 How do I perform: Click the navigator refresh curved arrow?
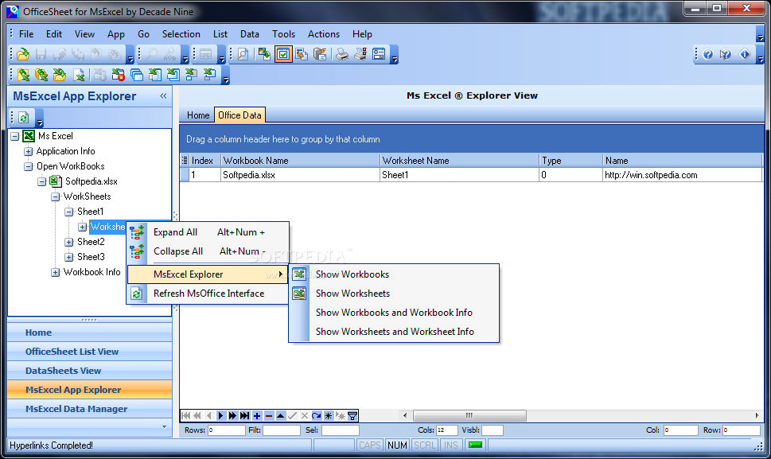pyautogui.click(x=316, y=416)
